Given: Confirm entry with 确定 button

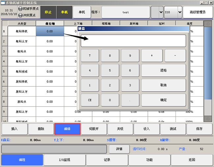Looking at the screenshot, I should [163, 100].
